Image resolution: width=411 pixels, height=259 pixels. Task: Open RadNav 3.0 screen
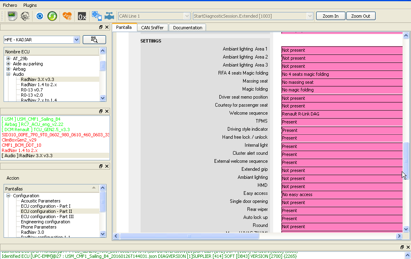33,232
